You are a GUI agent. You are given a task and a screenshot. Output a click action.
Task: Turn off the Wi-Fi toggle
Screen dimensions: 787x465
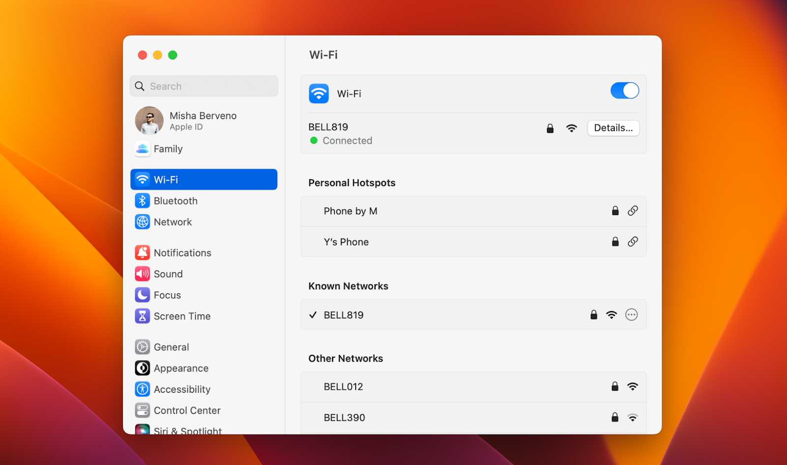click(624, 91)
